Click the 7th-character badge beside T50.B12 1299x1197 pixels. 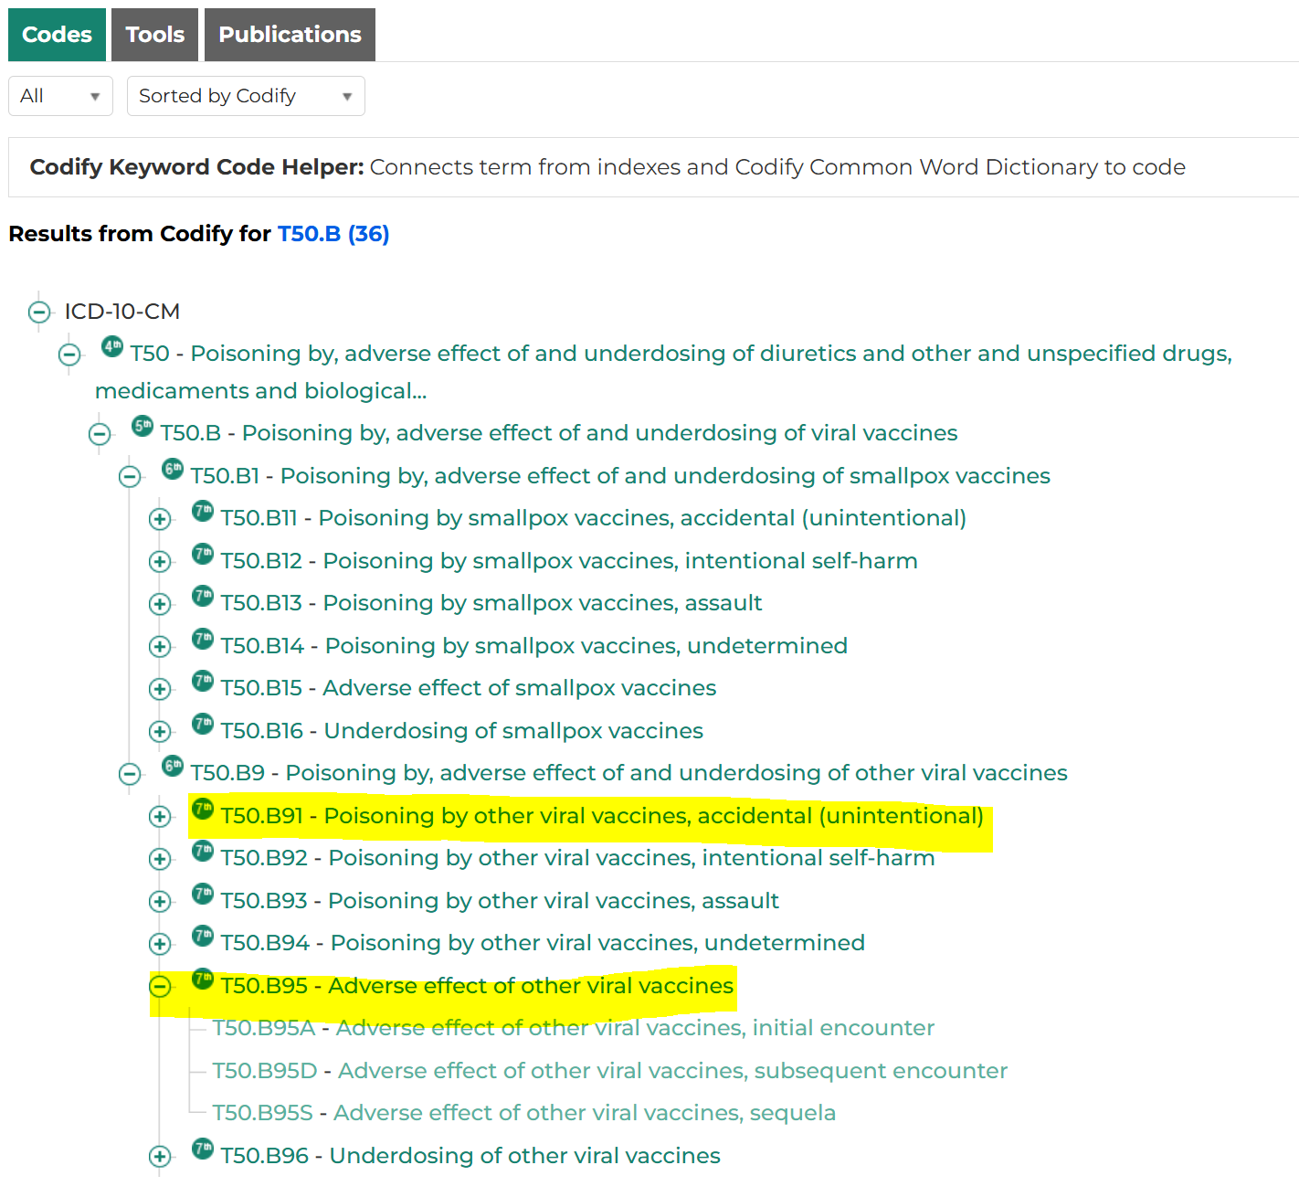[x=203, y=553]
